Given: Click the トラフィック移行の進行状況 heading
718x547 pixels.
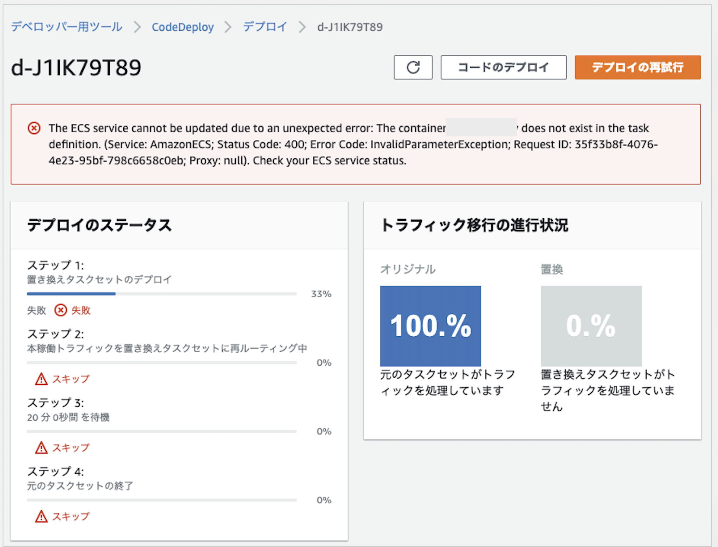Looking at the screenshot, I should click(474, 225).
